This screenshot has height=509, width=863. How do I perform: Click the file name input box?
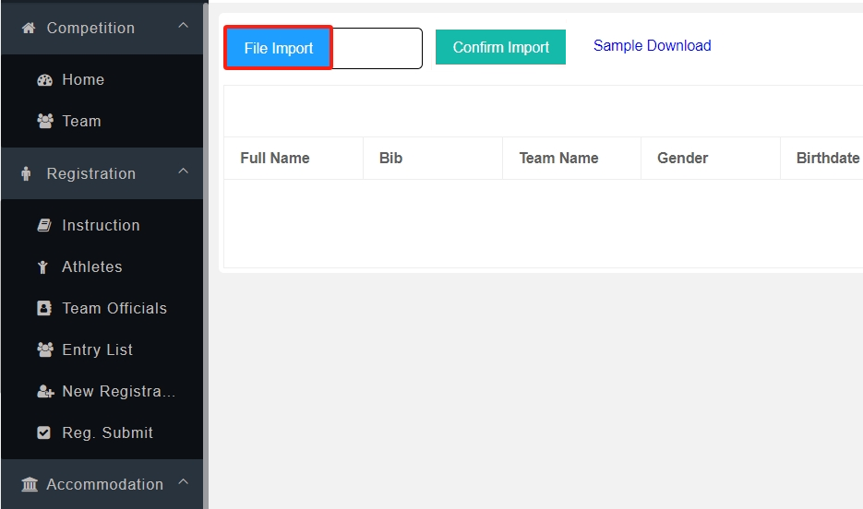[377, 48]
